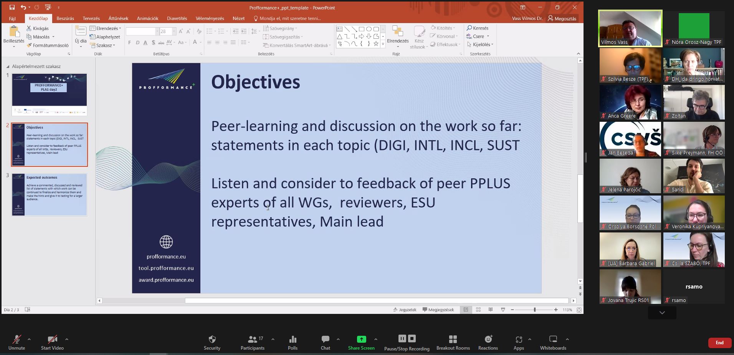Open Whiteboards in Zoom toolbar
Viewport: 734px width, 355px height.
553,342
